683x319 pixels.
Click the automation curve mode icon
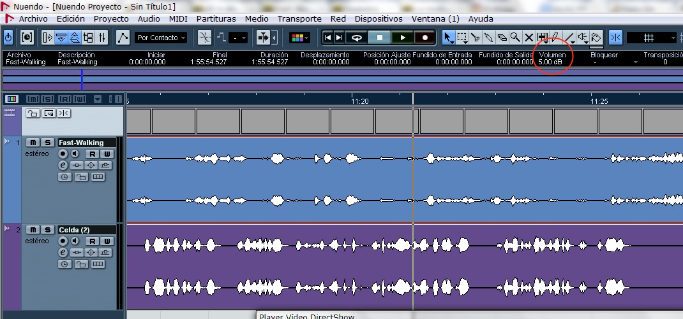coord(123,38)
